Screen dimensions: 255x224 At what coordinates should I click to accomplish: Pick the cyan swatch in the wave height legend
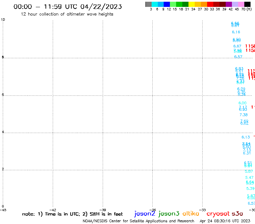[155, 4]
